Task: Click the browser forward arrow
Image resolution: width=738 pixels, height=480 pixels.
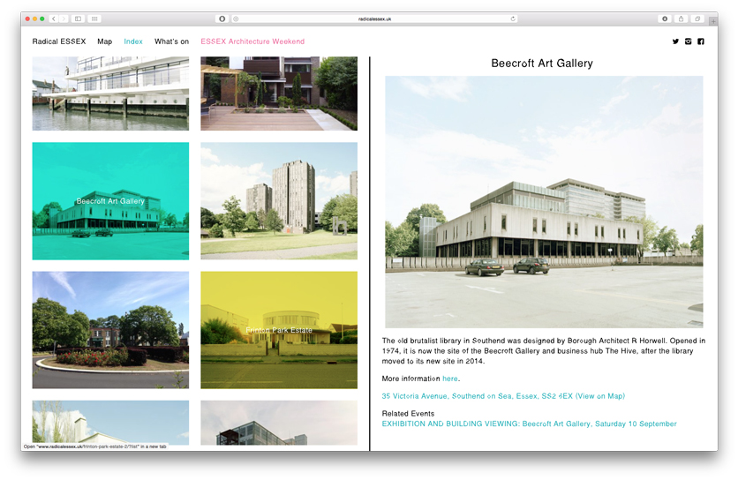Action: tap(64, 19)
